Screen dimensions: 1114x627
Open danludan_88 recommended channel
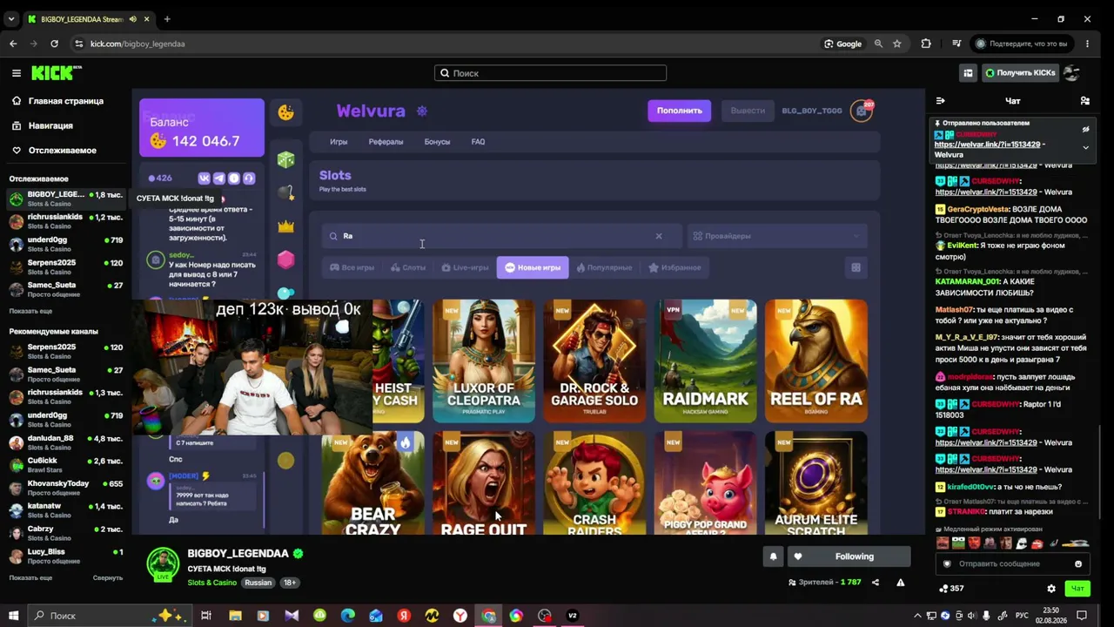66,442
